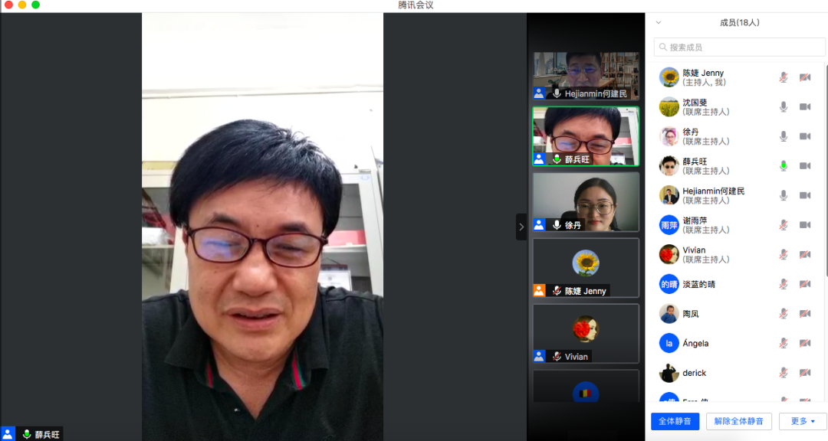Click the sunflower avatar of 陈婕 Jenny in list
Image resolution: width=828 pixels, height=441 pixels.
[669, 77]
